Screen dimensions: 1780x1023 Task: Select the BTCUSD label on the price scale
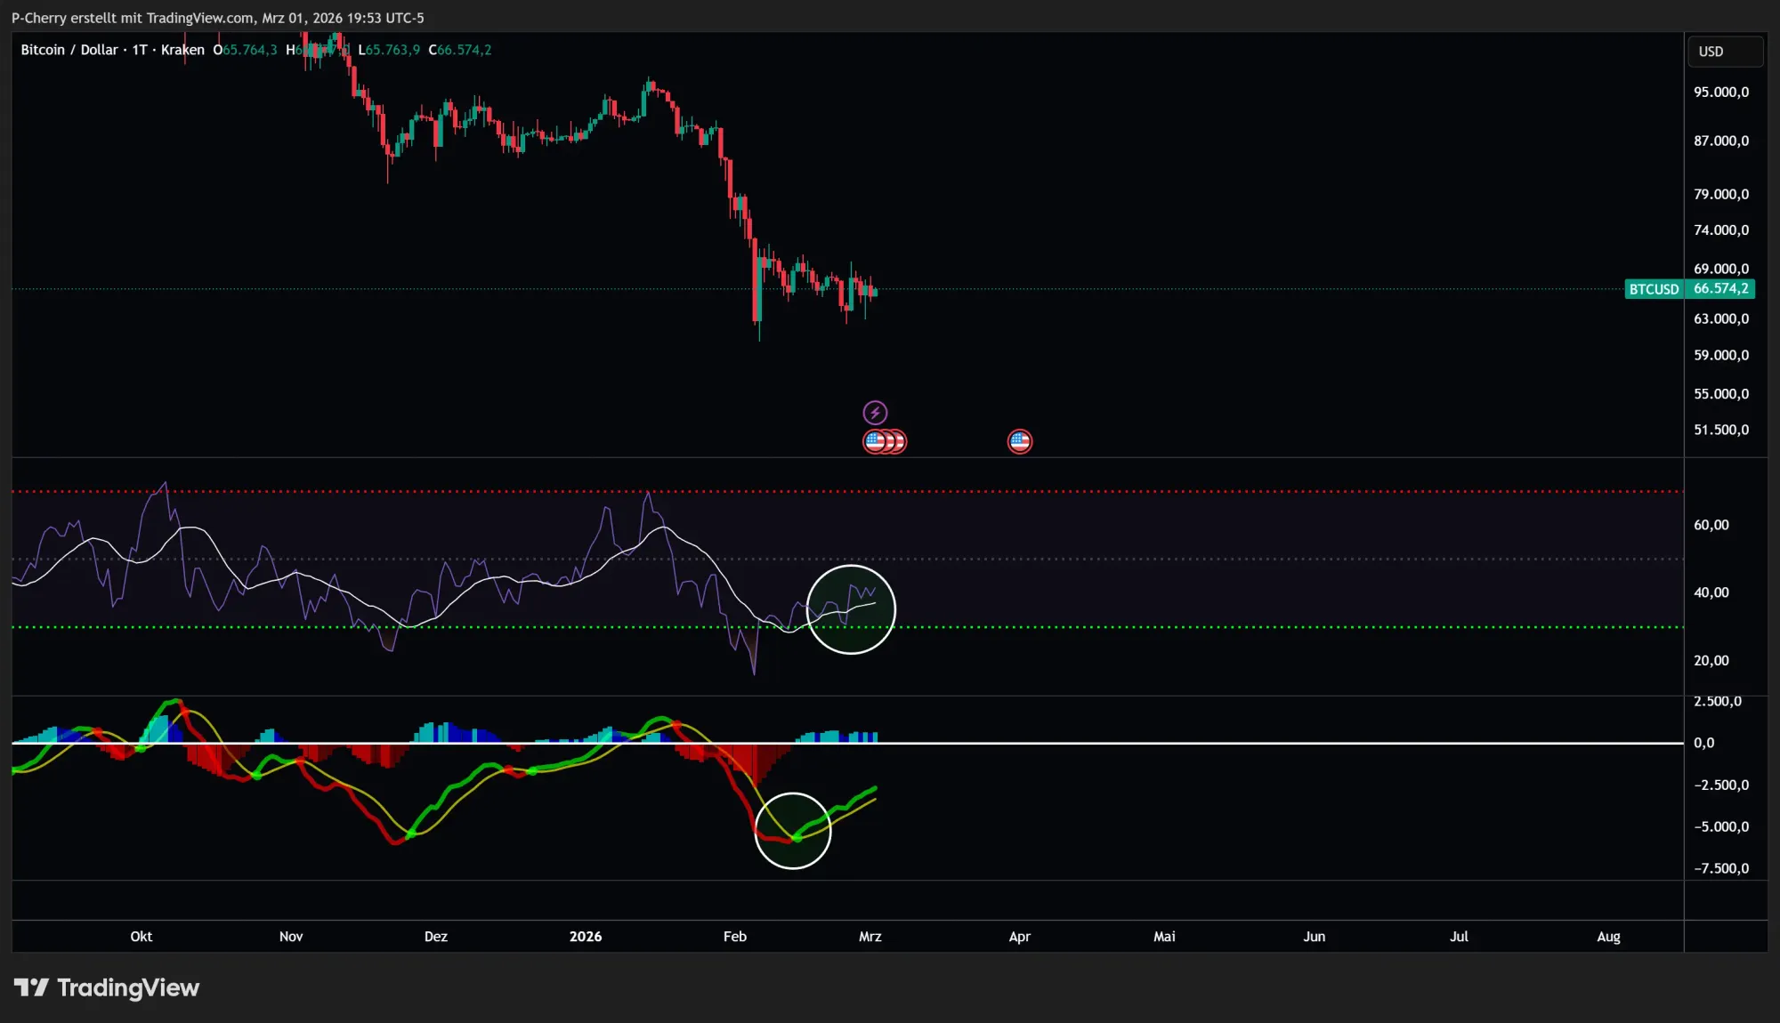(x=1653, y=288)
